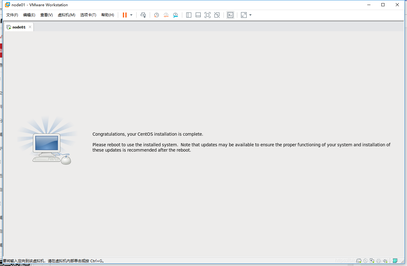The height and width of the screenshot is (266, 407).
Task: Open the power options dropdown beside pause
Action: tap(131, 15)
